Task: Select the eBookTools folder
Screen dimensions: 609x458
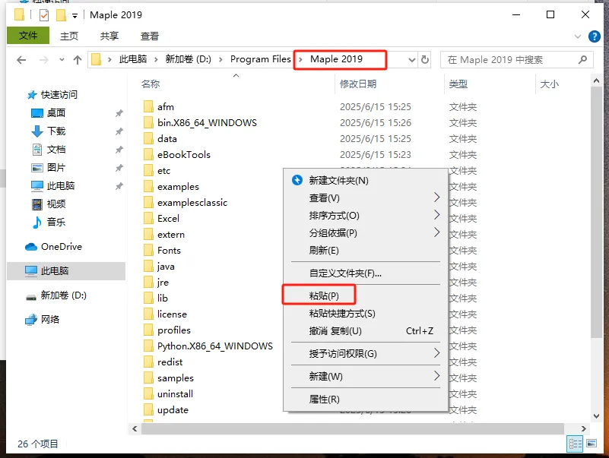Action: tap(184, 154)
